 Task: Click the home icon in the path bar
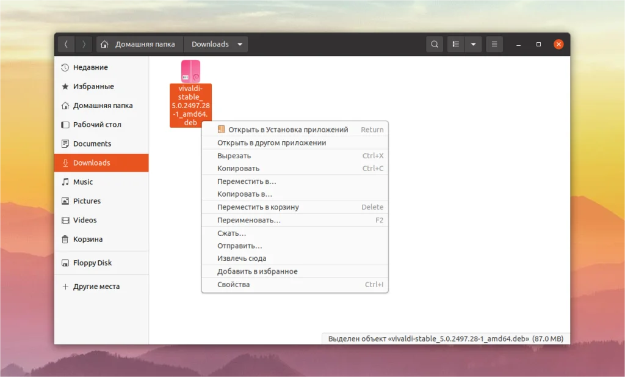pyautogui.click(x=104, y=44)
